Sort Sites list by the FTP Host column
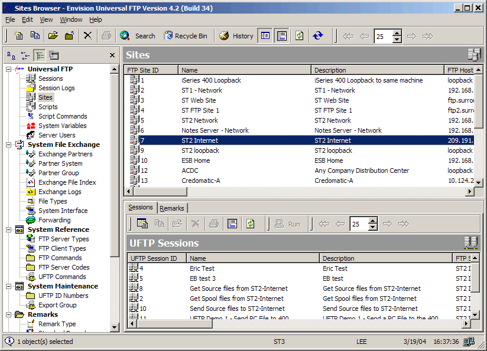 click(459, 70)
